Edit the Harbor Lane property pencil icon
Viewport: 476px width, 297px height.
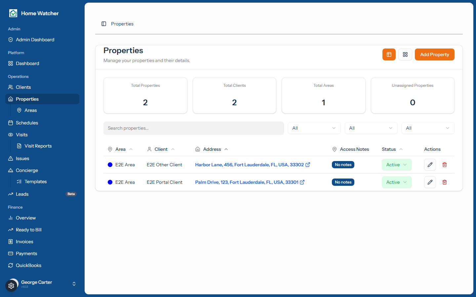pyautogui.click(x=430, y=165)
